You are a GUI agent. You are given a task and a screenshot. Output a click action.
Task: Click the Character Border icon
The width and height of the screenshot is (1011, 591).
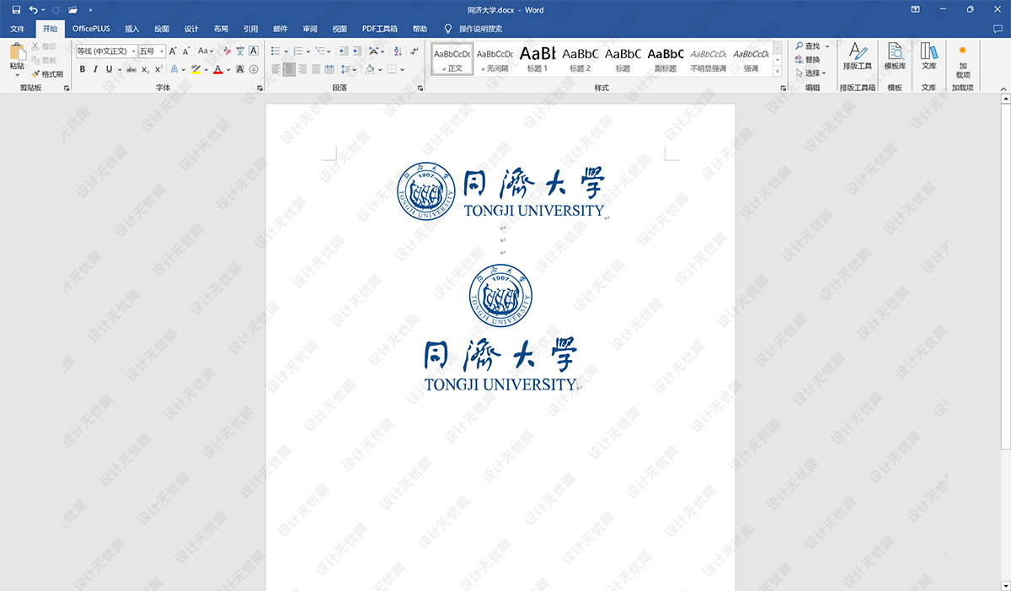click(254, 51)
